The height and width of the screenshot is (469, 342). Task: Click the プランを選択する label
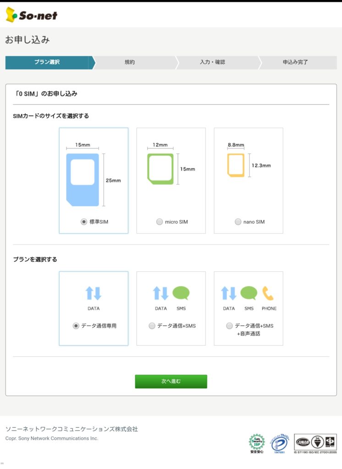[35, 259]
